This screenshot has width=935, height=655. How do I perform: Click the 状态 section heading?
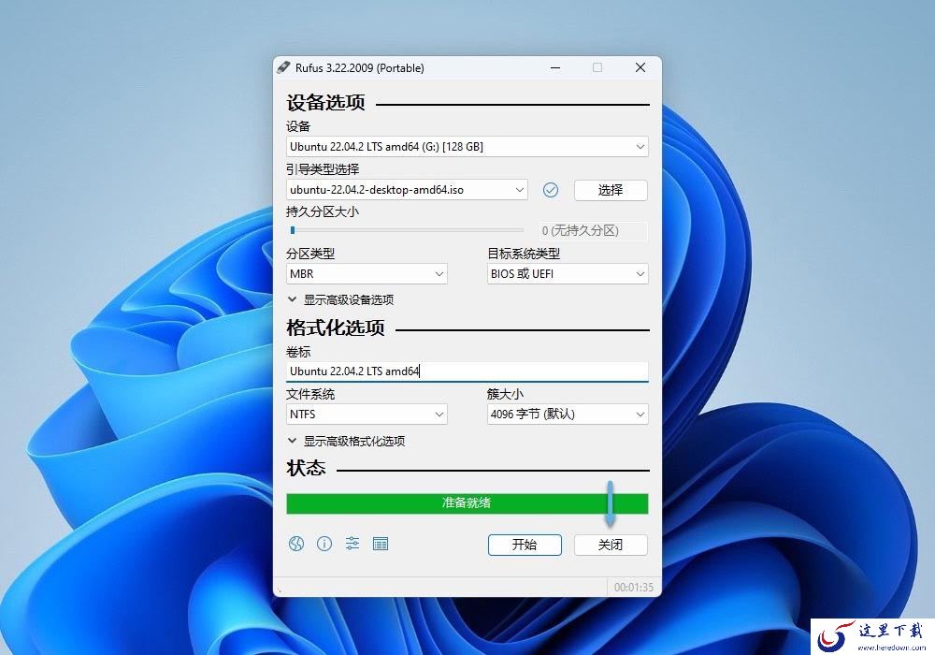(x=306, y=468)
